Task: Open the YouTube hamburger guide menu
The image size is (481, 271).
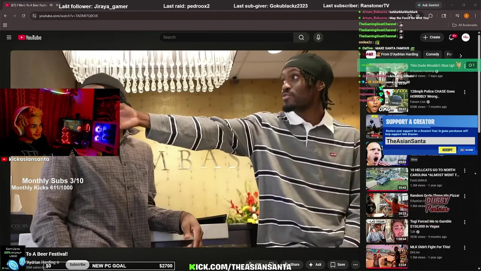Action: point(9,37)
